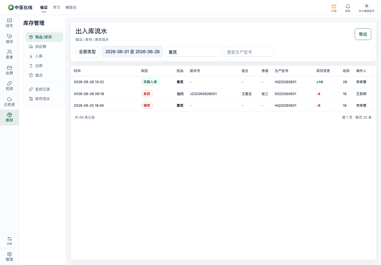Go to 挂号 in the left sidebar

(x=10, y=23)
